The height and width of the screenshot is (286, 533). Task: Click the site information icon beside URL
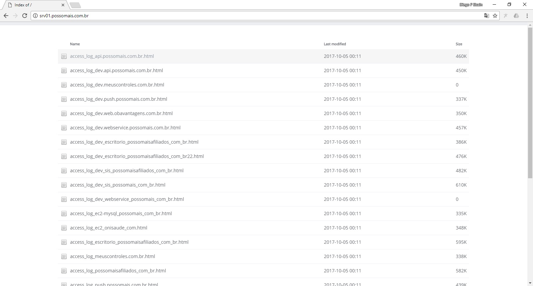click(35, 16)
